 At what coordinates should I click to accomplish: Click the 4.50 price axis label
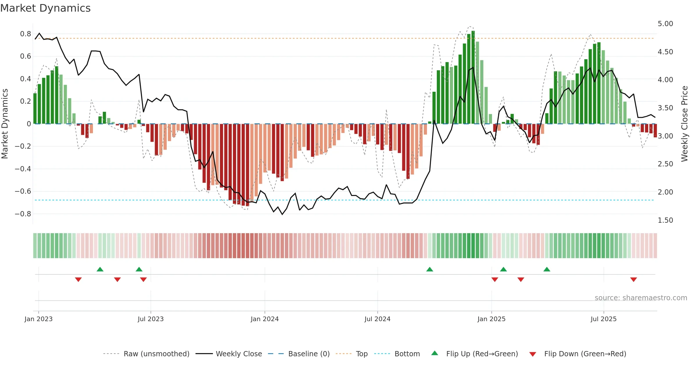665,52
